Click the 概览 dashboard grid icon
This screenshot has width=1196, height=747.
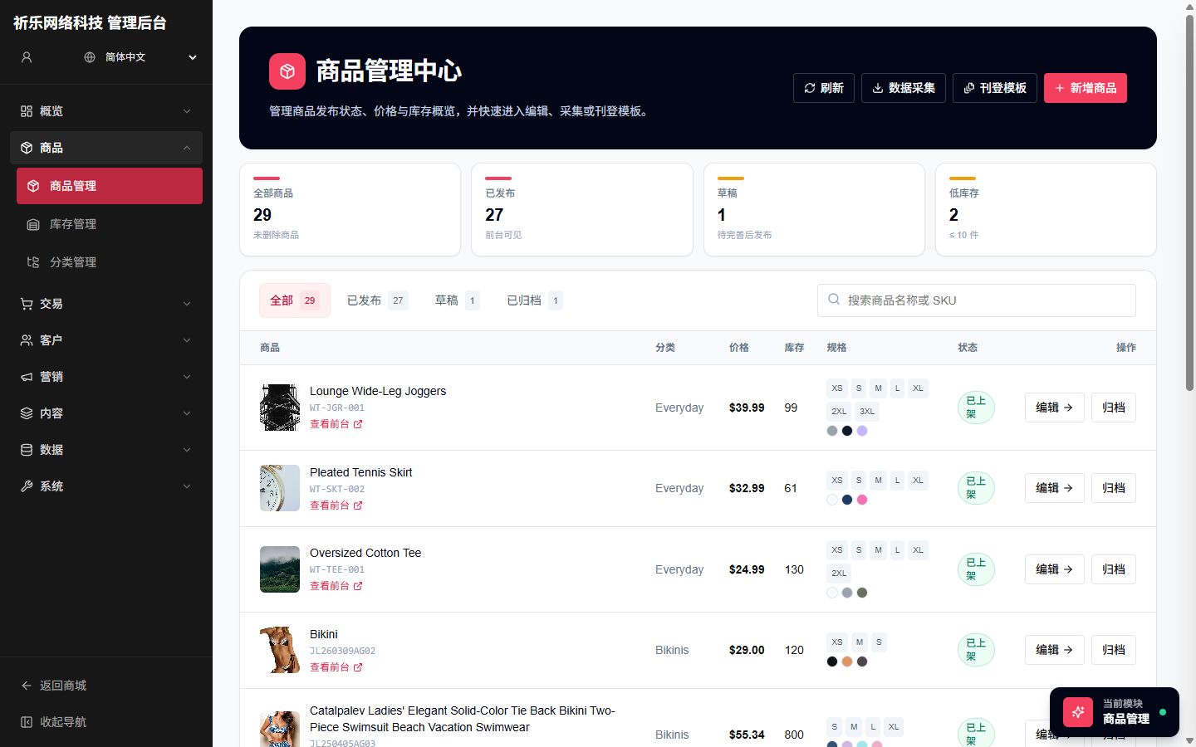(27, 111)
